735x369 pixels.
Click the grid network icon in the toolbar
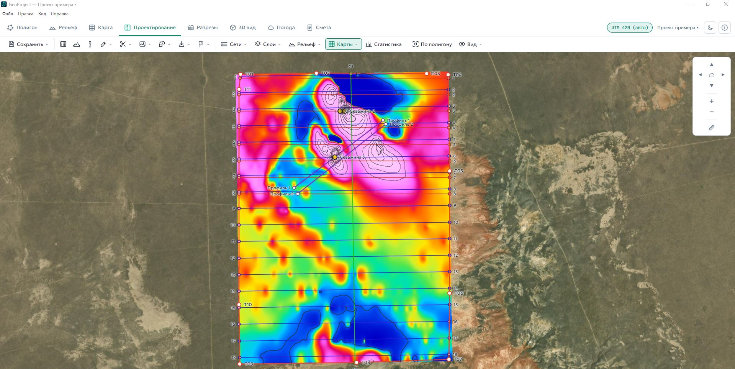[63, 44]
